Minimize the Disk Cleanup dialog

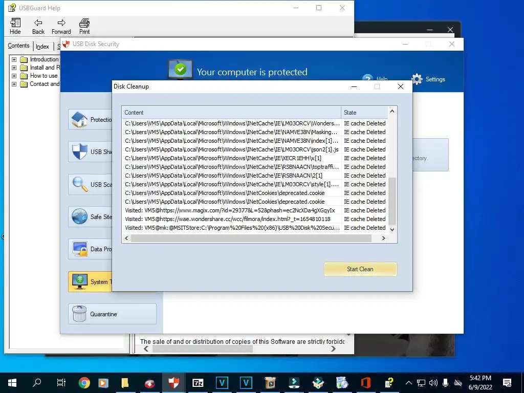tap(354, 86)
